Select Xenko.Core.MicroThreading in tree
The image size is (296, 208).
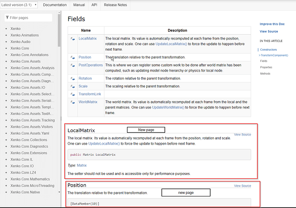click(32, 186)
